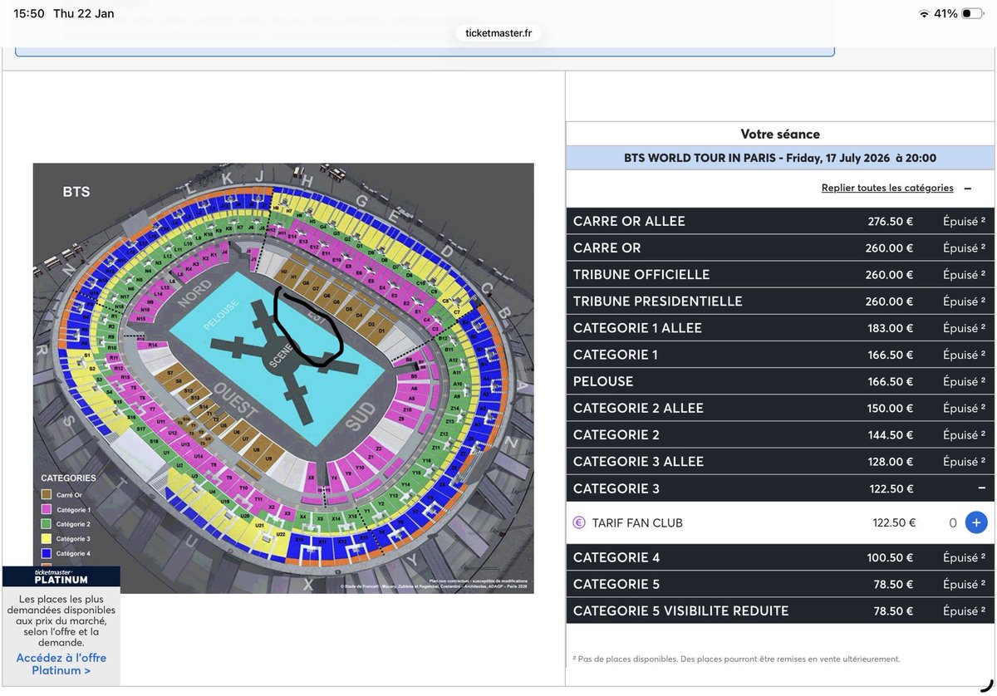The width and height of the screenshot is (997, 696).
Task: Click the OUEST label on the stadium map
Action: pyautogui.click(x=235, y=402)
